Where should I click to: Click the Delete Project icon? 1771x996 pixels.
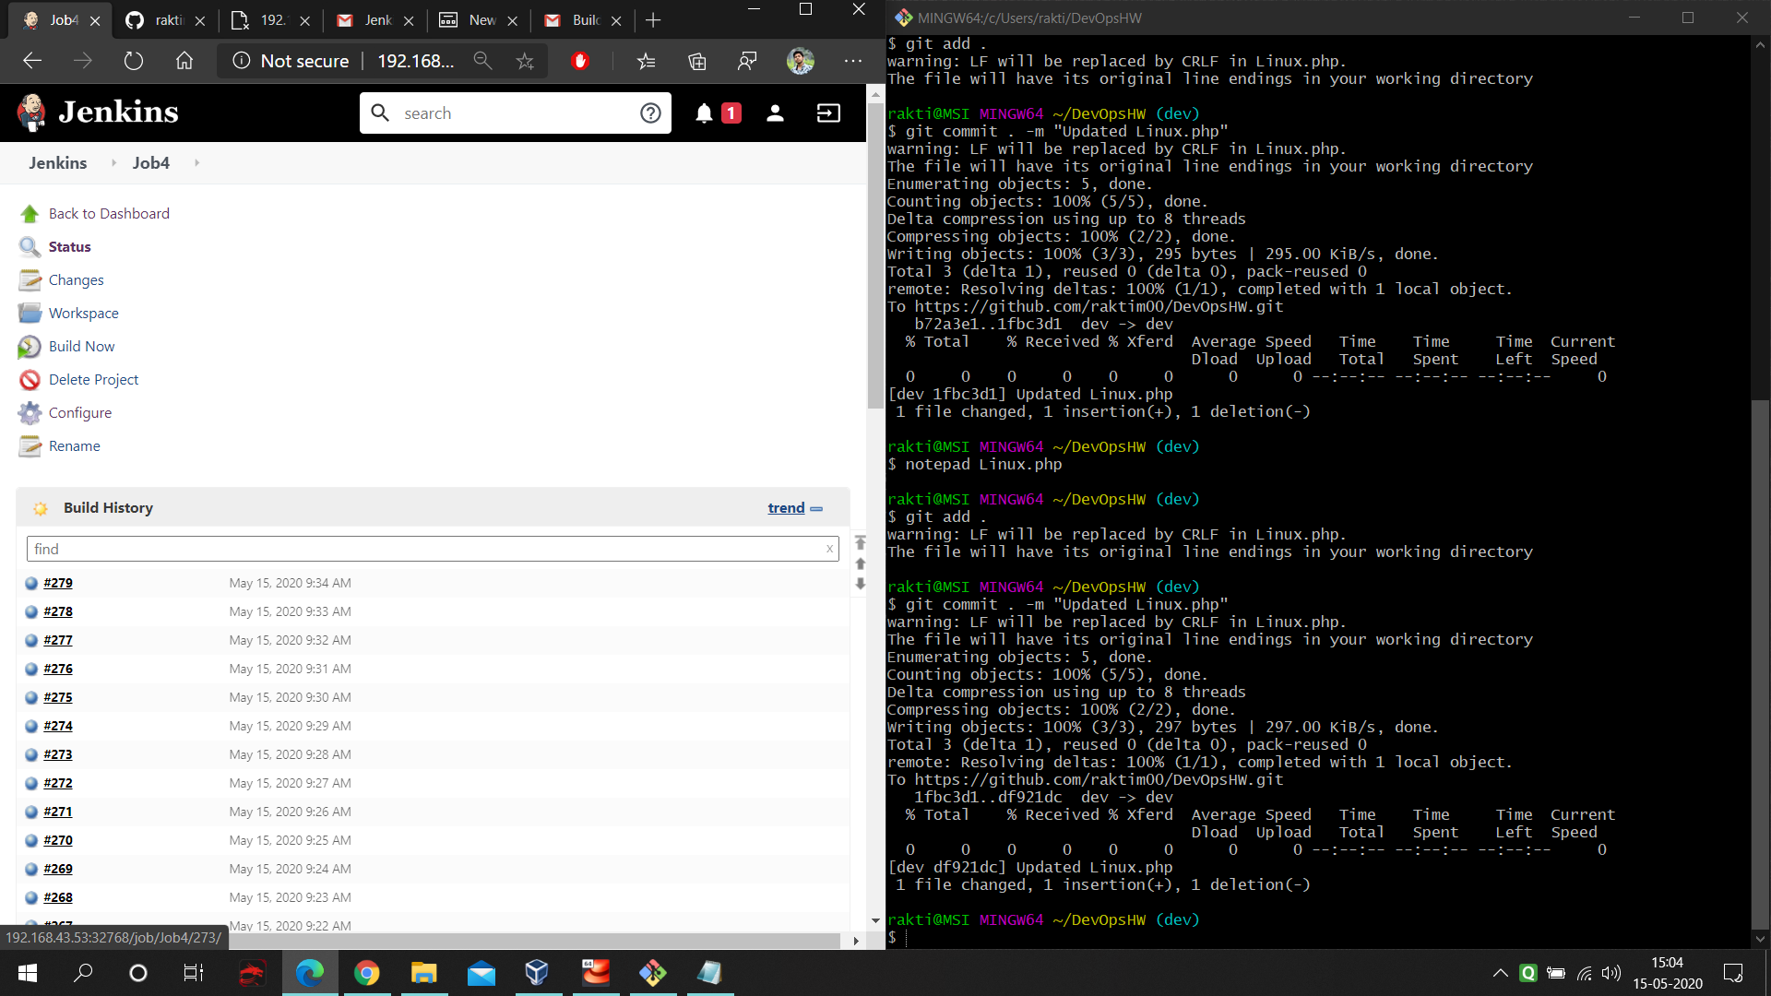pos(30,380)
